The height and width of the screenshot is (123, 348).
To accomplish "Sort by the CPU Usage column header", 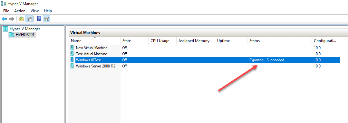I will point(162,41).
